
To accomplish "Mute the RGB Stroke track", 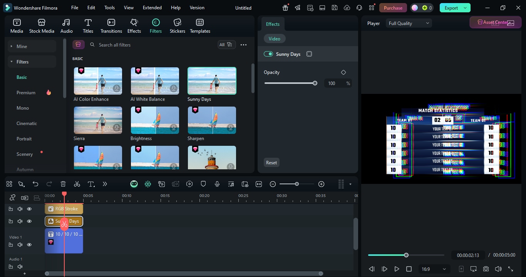I will (x=20, y=209).
